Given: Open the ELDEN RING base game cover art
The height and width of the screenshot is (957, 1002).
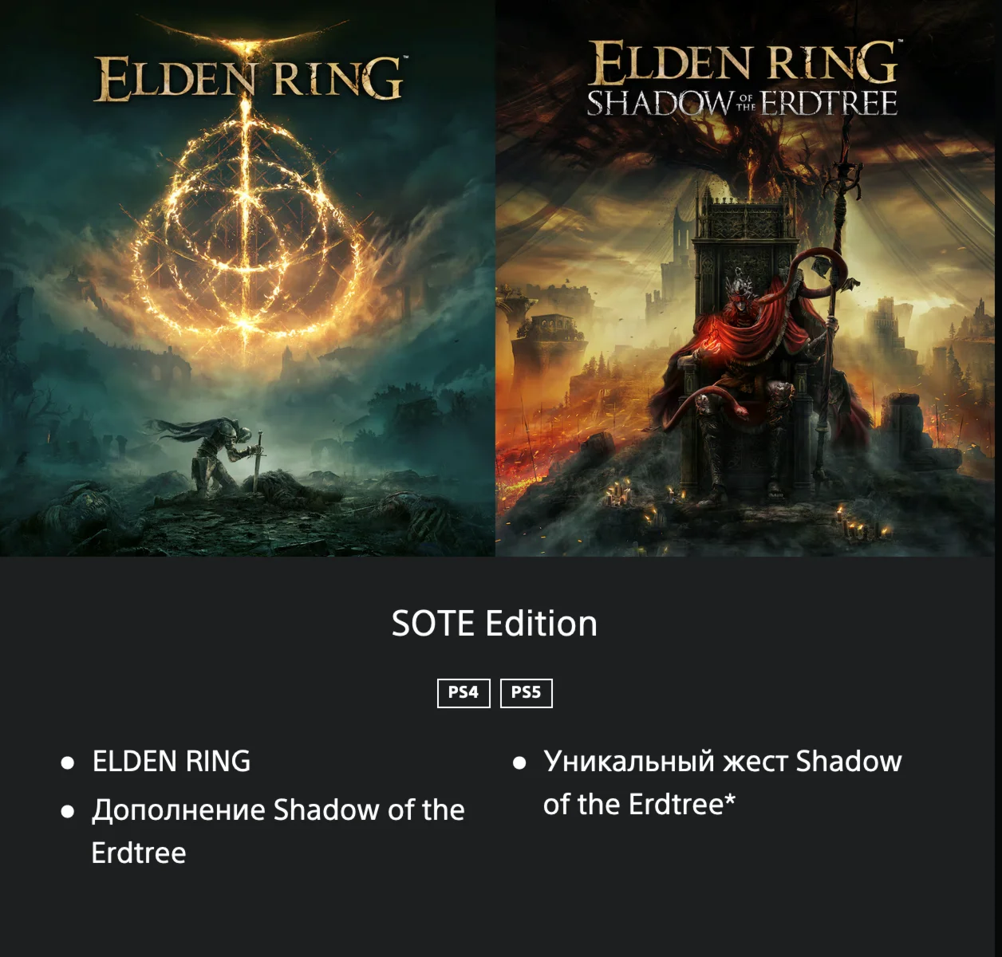Looking at the screenshot, I should 247,278.
